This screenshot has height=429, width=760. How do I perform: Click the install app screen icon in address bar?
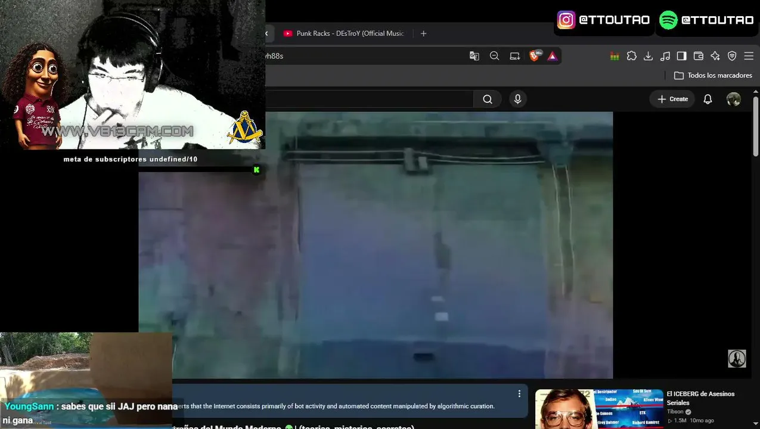[514, 56]
